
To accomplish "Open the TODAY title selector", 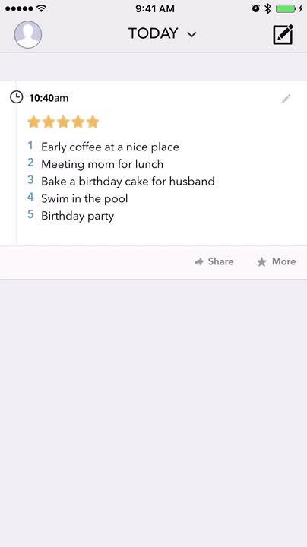I will coord(163,33).
